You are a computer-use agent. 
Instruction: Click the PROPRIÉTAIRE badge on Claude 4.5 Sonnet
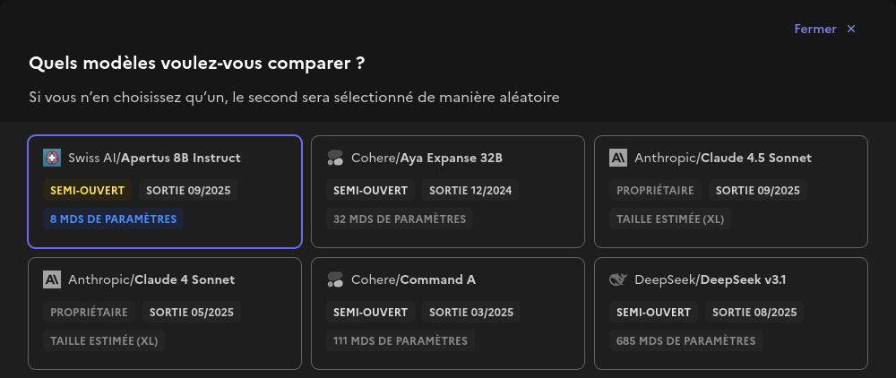coord(654,190)
